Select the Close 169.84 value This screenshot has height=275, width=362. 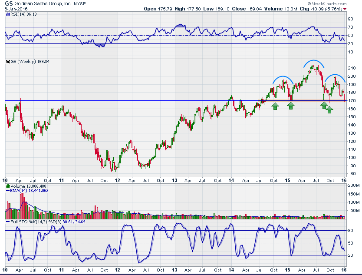click(247, 9)
